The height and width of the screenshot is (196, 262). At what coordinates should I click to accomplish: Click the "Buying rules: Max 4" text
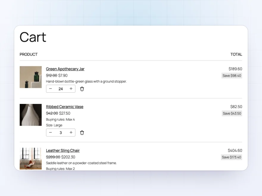click(x=60, y=119)
